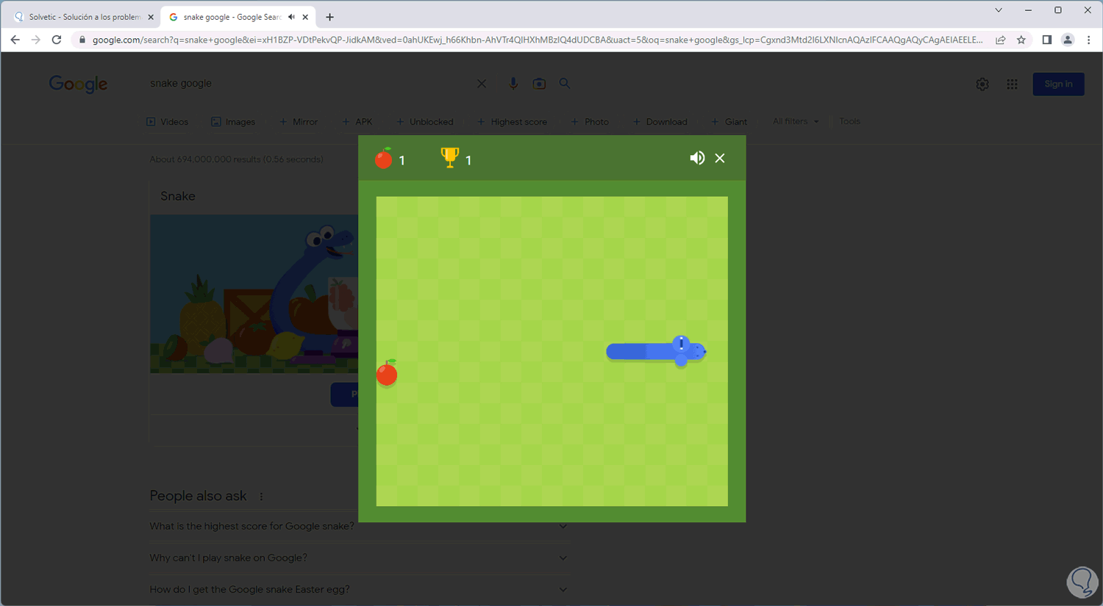Screen dimensions: 1103x606
Task: Add the Download search filter
Action: [x=660, y=122]
